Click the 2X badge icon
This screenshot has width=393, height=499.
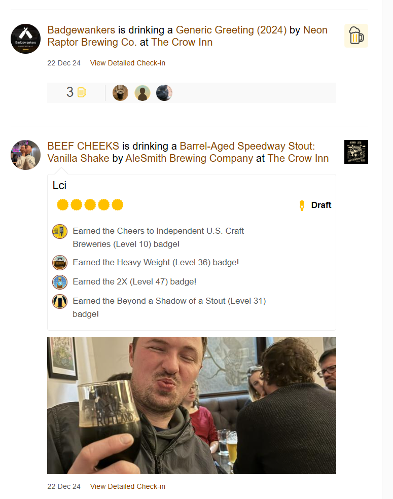(x=60, y=282)
